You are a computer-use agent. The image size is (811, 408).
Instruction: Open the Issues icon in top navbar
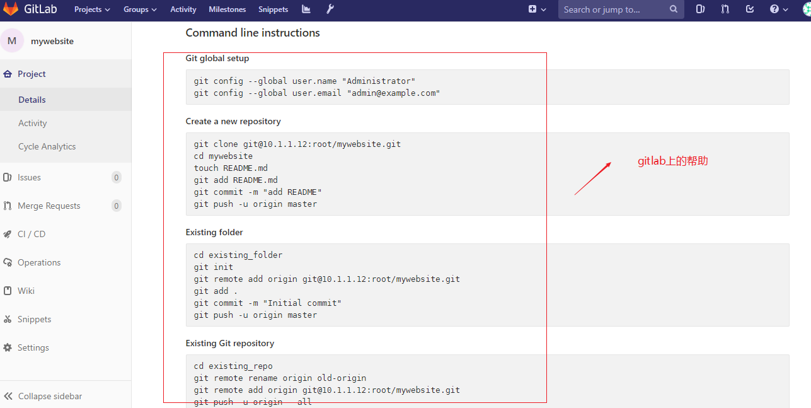point(701,9)
